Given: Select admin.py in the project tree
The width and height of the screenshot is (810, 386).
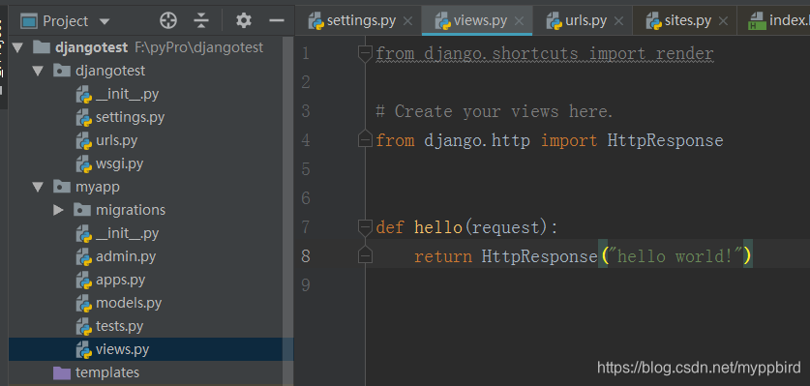Looking at the screenshot, I should (126, 256).
